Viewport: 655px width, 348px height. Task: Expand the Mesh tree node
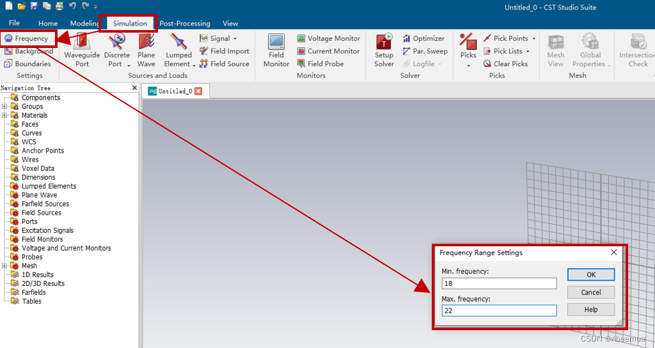pyautogui.click(x=4, y=265)
